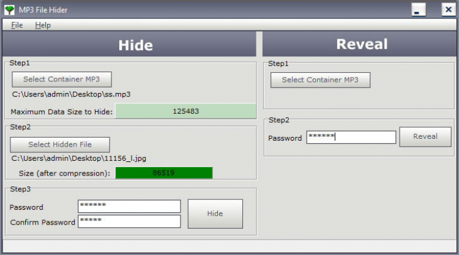The image size is (459, 255).
Task: Click the Hide panel header
Action: (129, 44)
